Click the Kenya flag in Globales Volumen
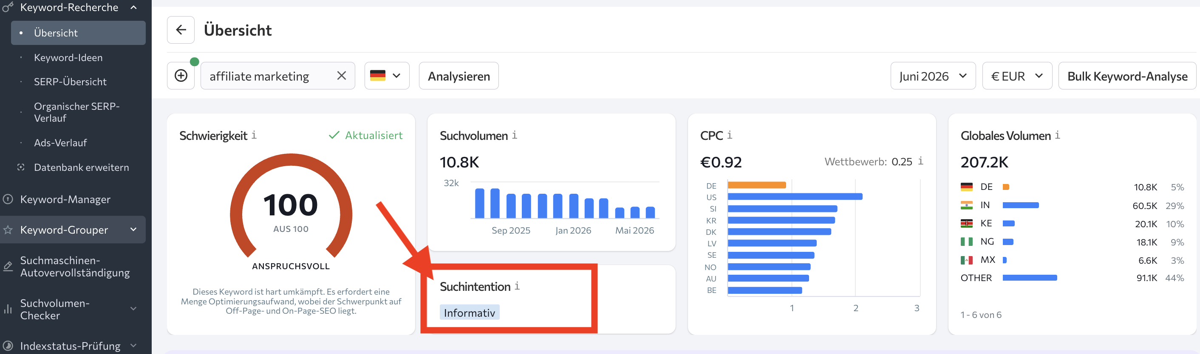The height and width of the screenshot is (354, 1200). point(966,223)
